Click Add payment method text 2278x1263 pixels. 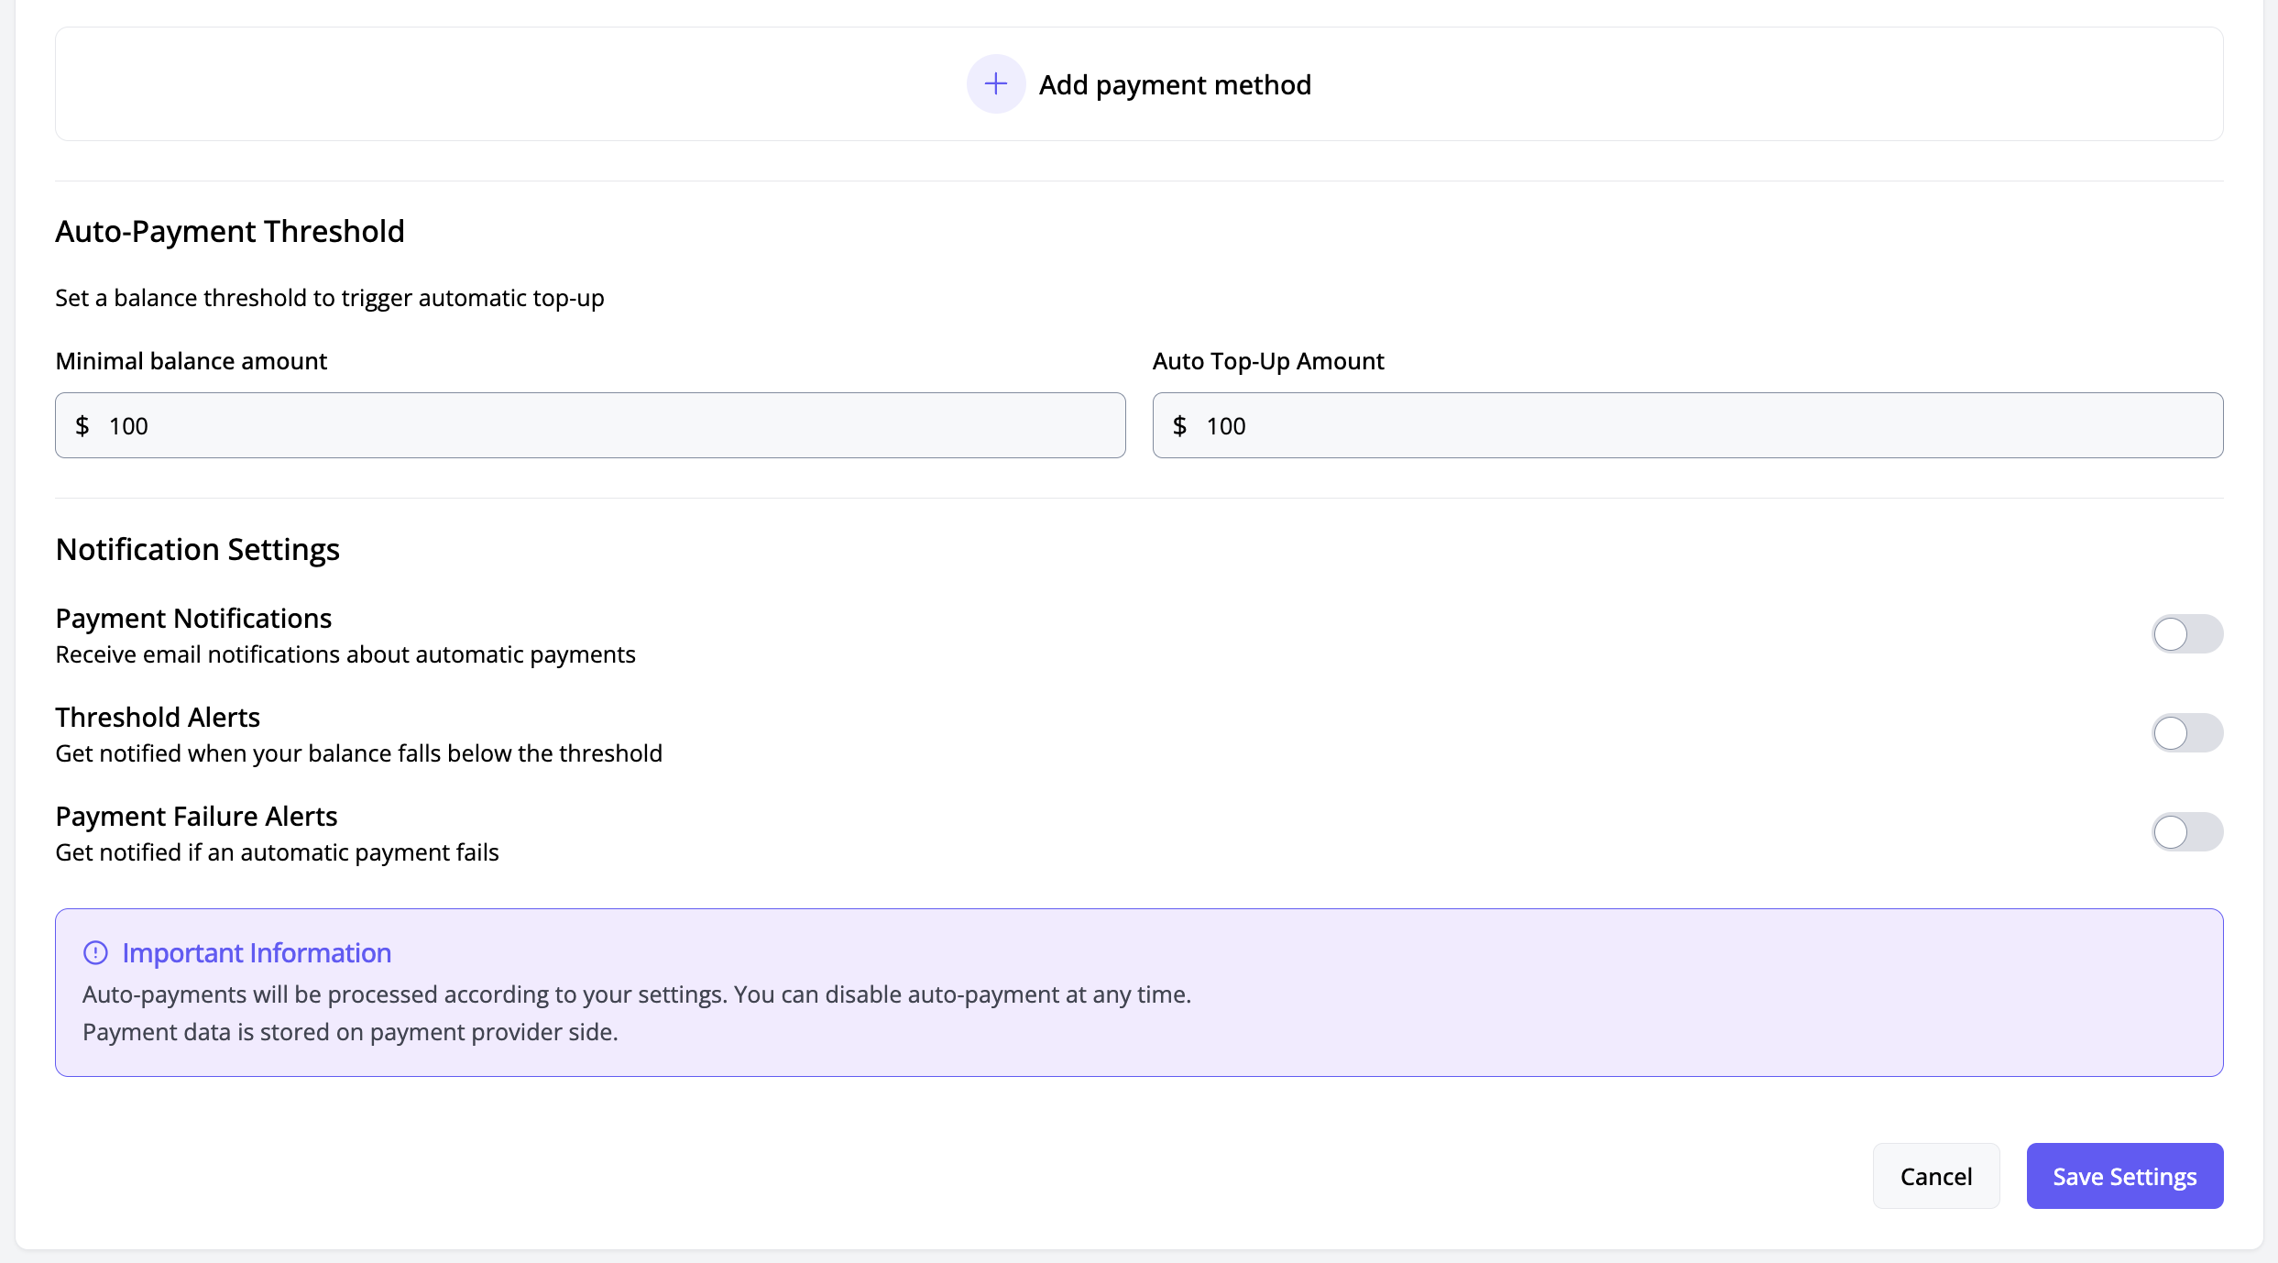(x=1175, y=85)
